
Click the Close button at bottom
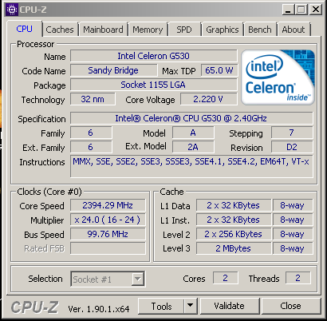click(x=291, y=306)
